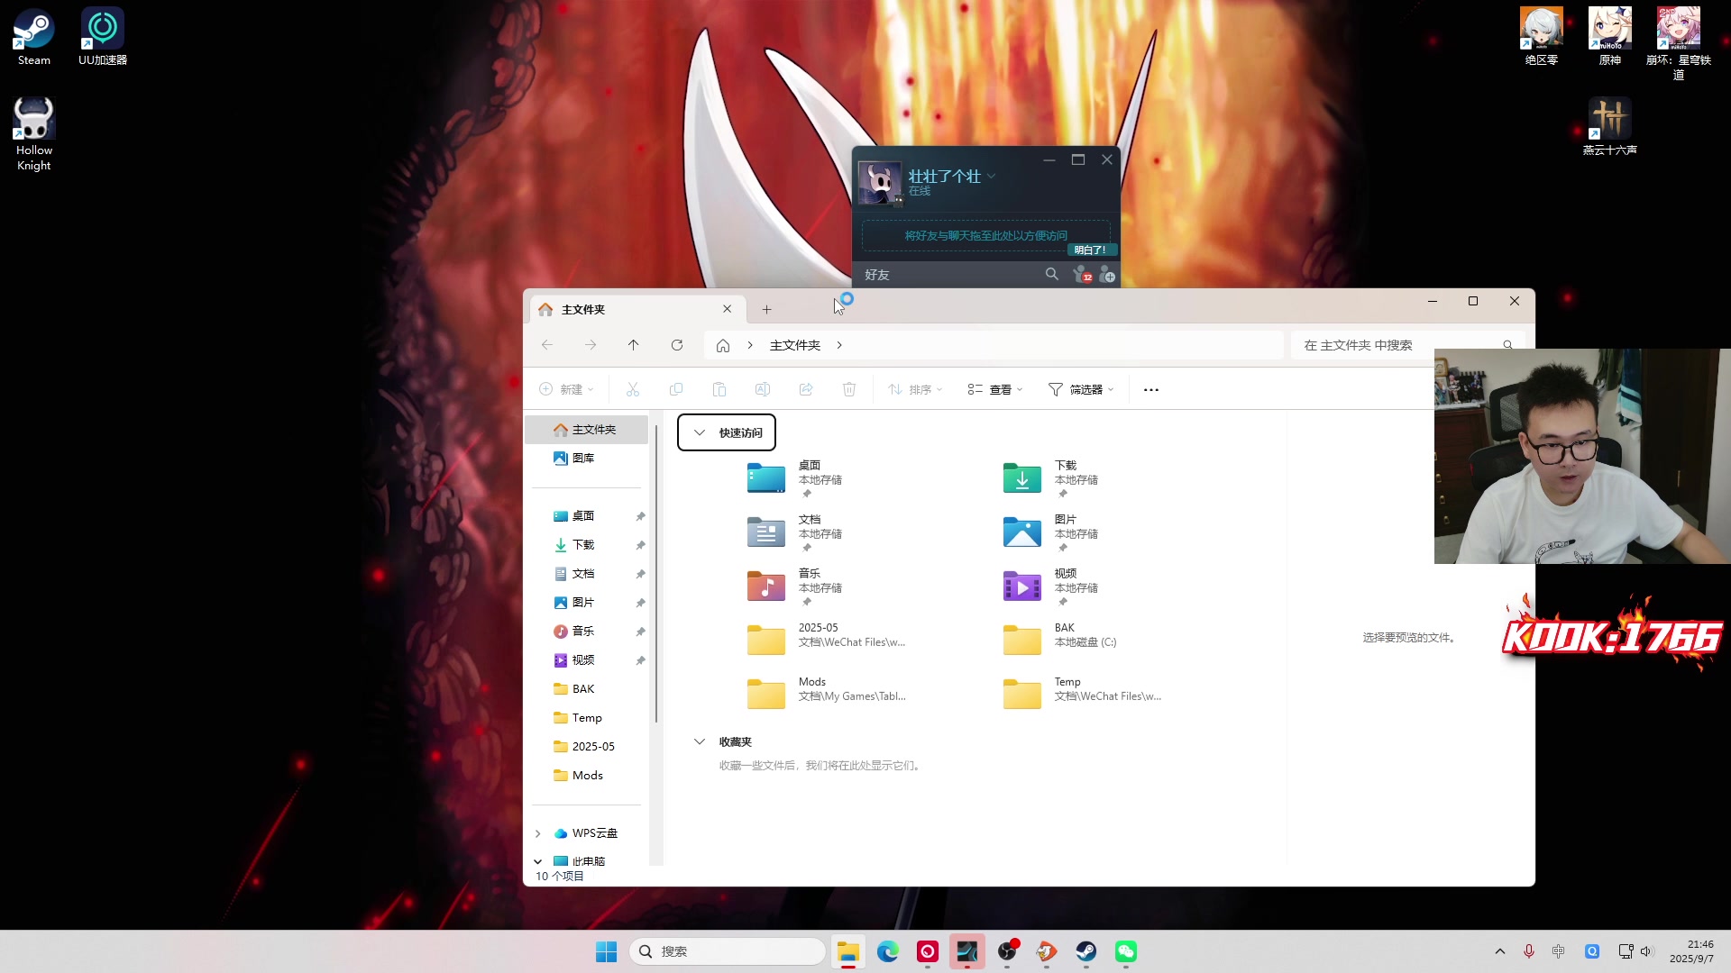Screen dimensions: 1731x973
Task: Open Steam from the taskbar
Action: 1086,951
